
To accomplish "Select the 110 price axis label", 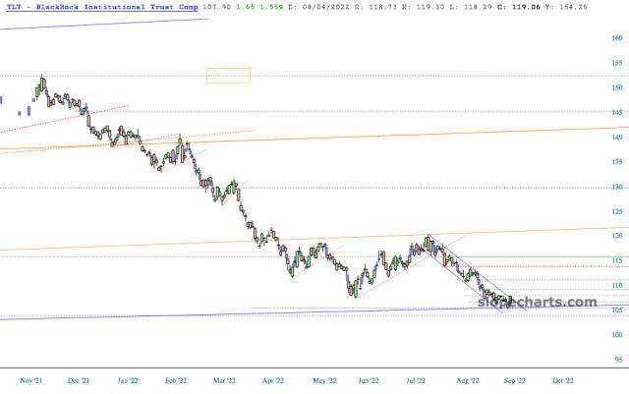I will pyautogui.click(x=617, y=286).
